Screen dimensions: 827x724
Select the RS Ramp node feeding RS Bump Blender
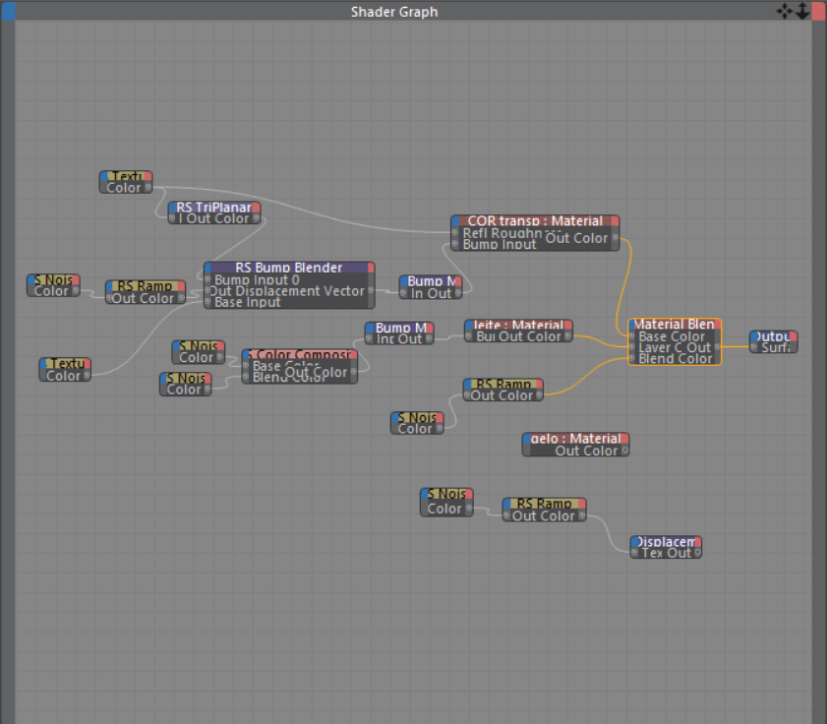145,292
